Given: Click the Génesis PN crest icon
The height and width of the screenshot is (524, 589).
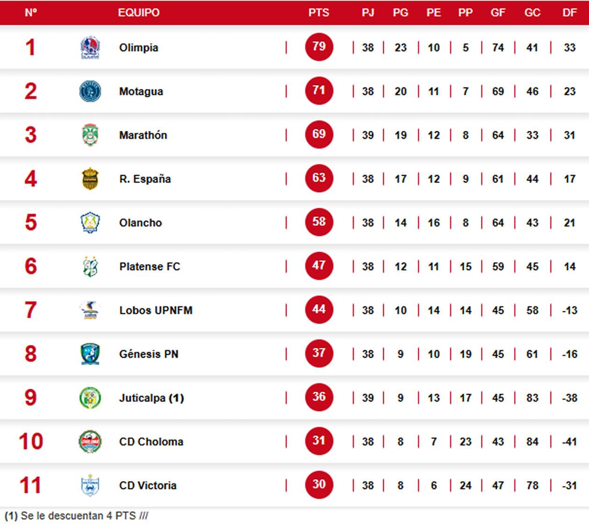Looking at the screenshot, I should [x=90, y=354].
